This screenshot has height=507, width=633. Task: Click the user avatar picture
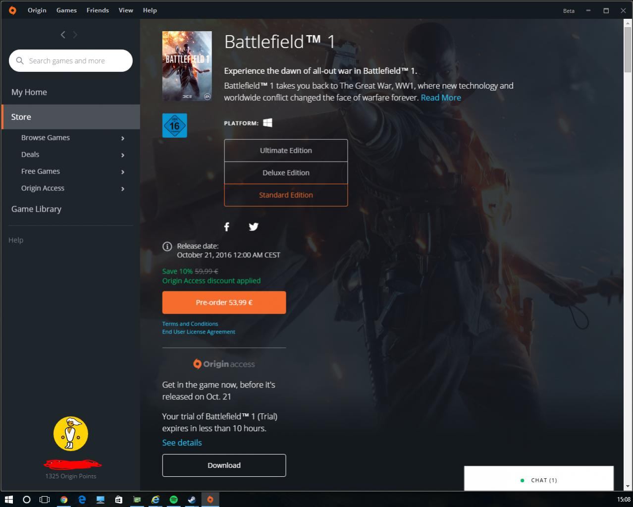71,434
